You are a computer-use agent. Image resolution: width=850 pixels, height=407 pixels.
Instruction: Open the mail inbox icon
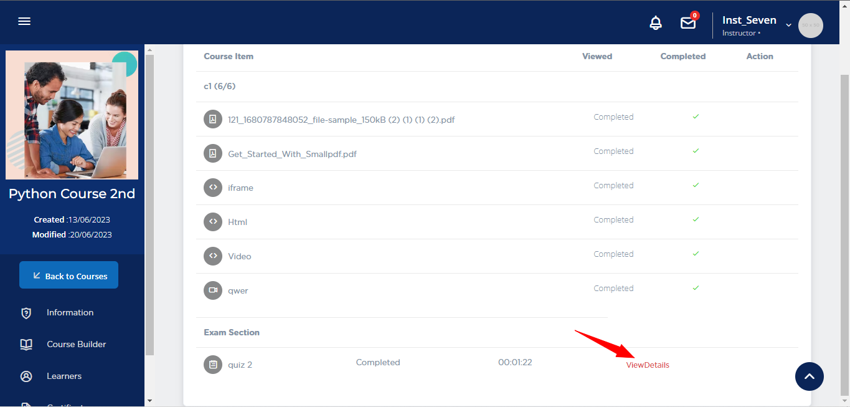687,23
